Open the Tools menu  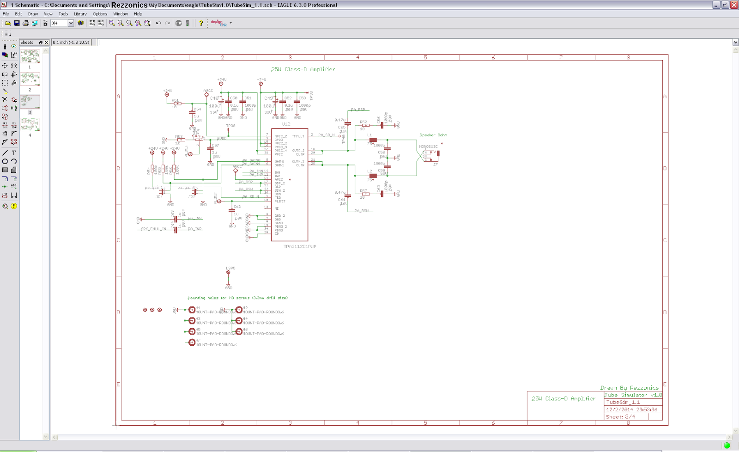pyautogui.click(x=63, y=14)
